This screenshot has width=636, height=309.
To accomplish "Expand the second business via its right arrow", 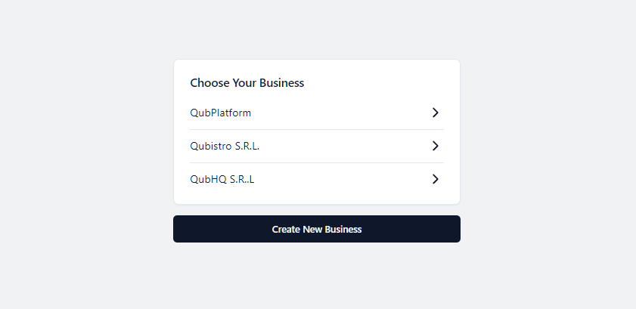I will pyautogui.click(x=436, y=146).
